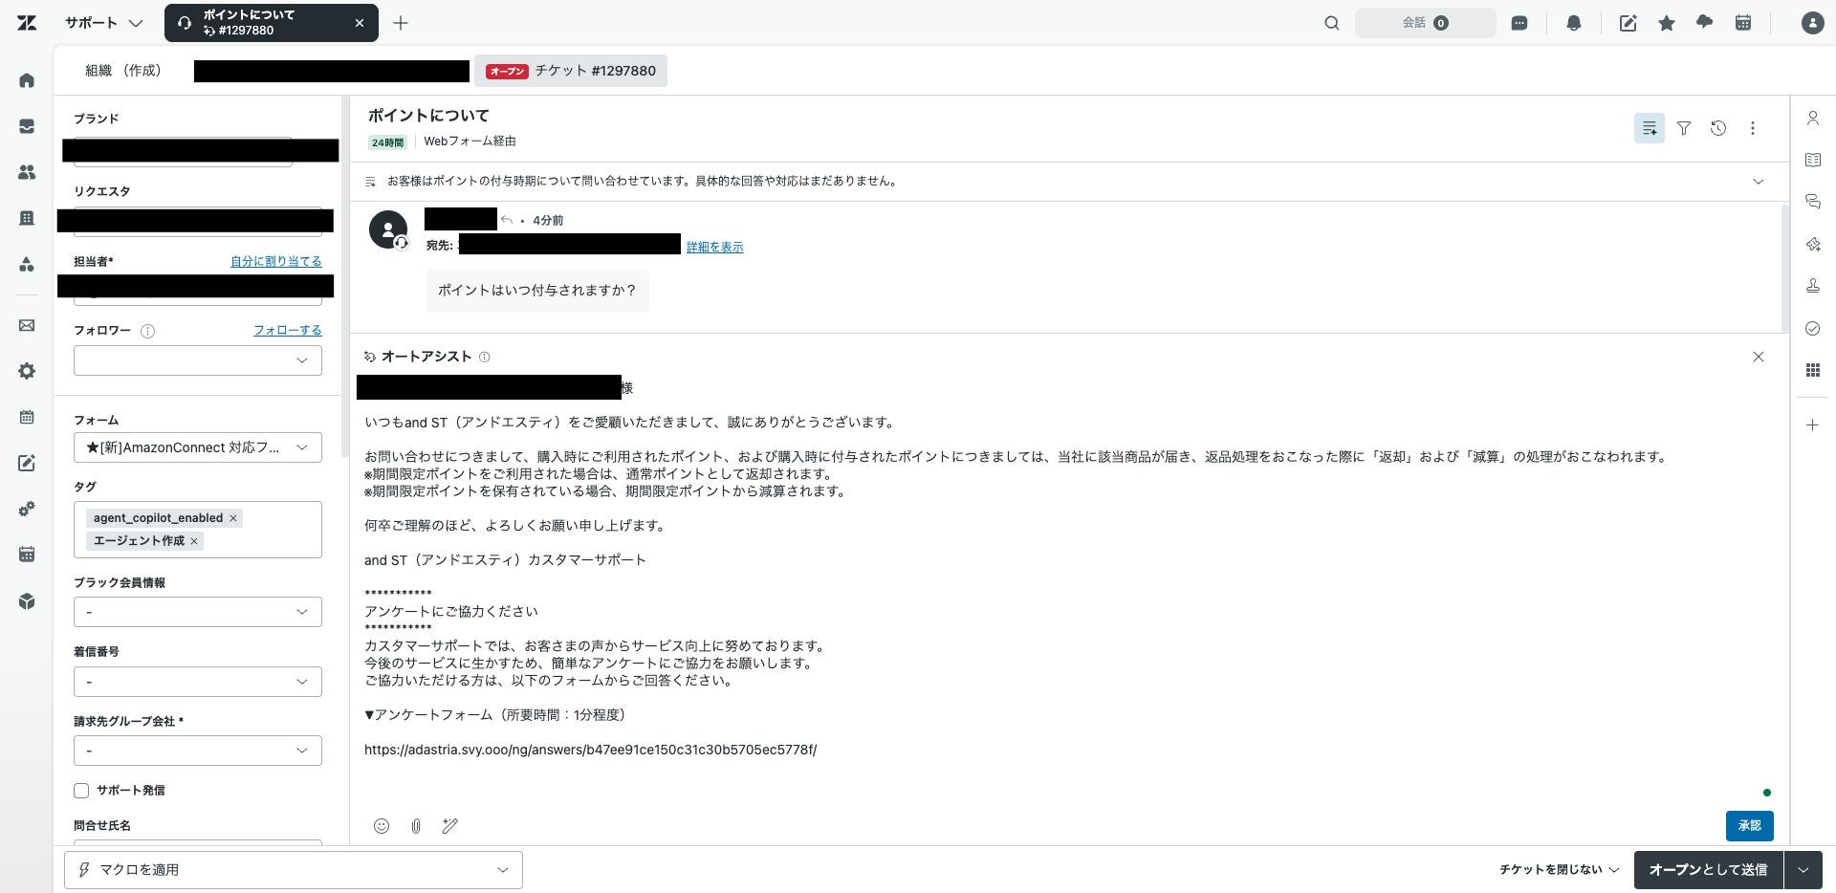1836x893 pixels.
Task: Open the chat bubble icon in top bar
Action: coord(1519,23)
